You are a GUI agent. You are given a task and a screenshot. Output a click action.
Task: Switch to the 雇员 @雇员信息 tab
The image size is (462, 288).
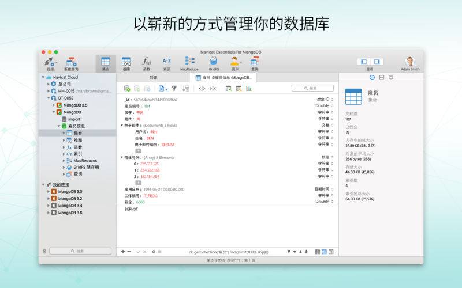(x=223, y=78)
